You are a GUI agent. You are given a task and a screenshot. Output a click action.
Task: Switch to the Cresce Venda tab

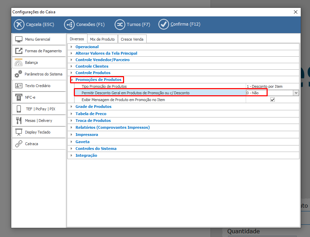132,39
